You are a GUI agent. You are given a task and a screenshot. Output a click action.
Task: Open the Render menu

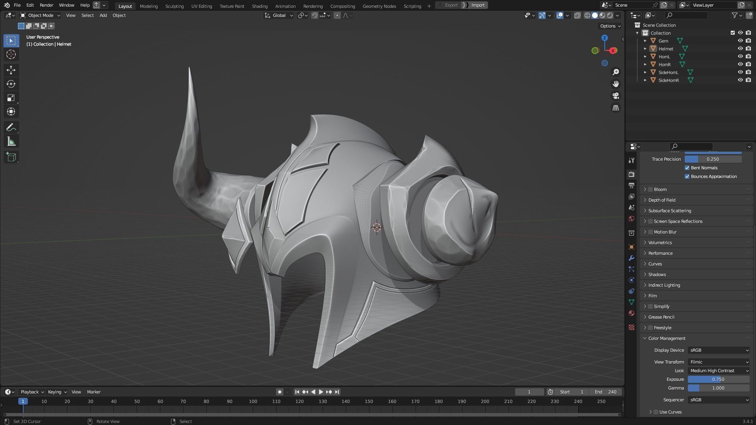point(46,5)
